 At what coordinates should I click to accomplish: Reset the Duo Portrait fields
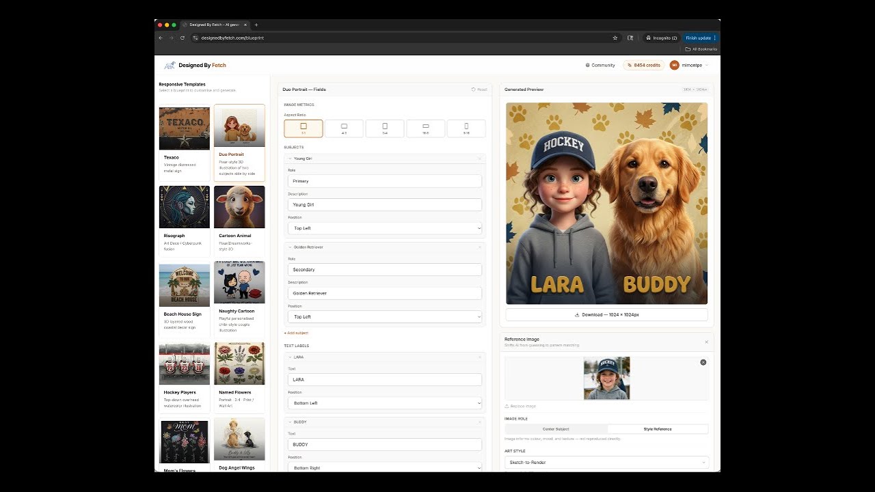click(x=479, y=90)
